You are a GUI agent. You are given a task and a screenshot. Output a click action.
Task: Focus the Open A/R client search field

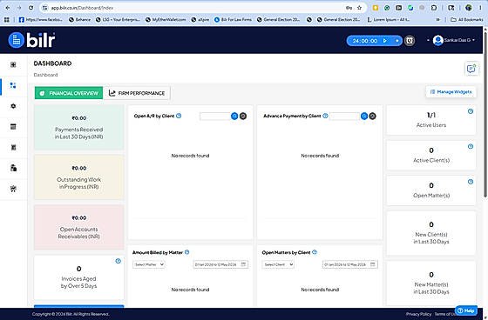(x=215, y=117)
